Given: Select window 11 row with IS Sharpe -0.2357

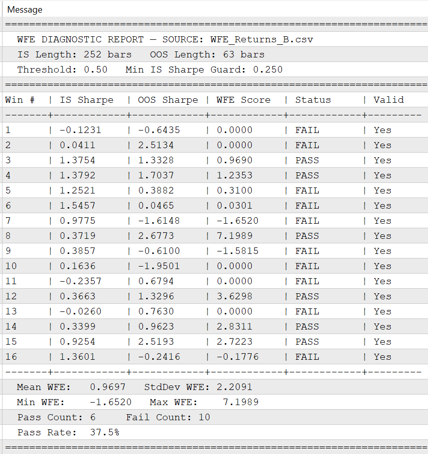Looking at the screenshot, I should tap(215, 281).
